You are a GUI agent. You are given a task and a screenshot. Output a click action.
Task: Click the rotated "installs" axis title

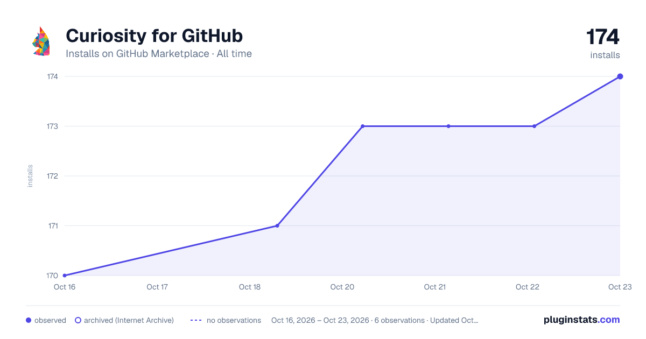tap(30, 176)
